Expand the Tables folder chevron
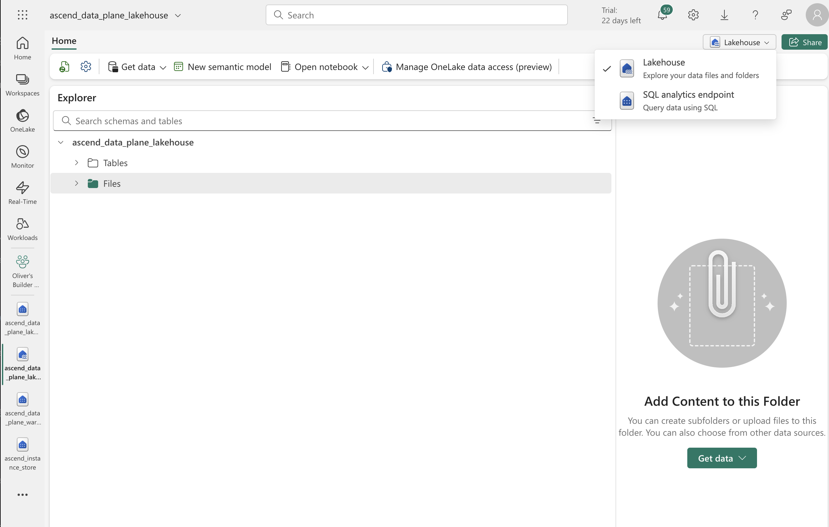829x527 pixels. pyautogui.click(x=77, y=162)
